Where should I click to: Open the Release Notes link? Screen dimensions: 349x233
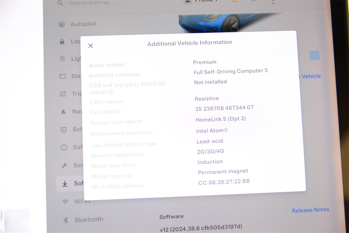coord(310,210)
